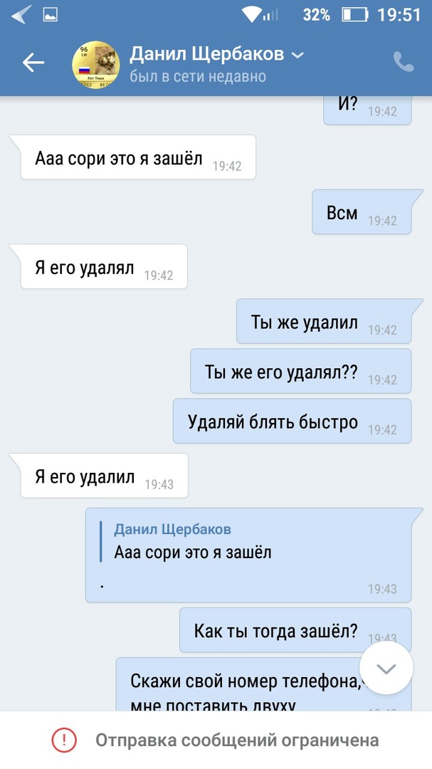Expand the chevron next to Данил Щербаков
The width and height of the screenshot is (432, 769).
pos(297,55)
